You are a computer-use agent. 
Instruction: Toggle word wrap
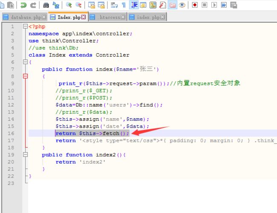coord(114,5)
